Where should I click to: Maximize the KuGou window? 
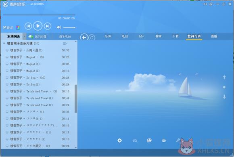coord(224,4)
